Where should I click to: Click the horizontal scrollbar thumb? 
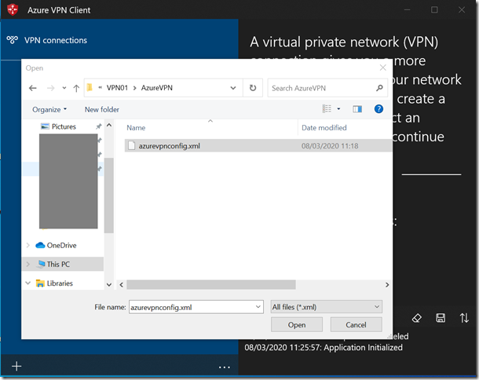click(211, 285)
